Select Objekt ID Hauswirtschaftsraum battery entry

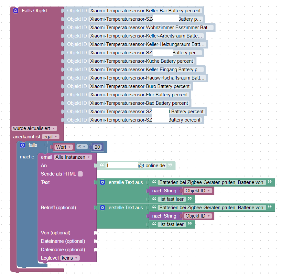(147, 78)
